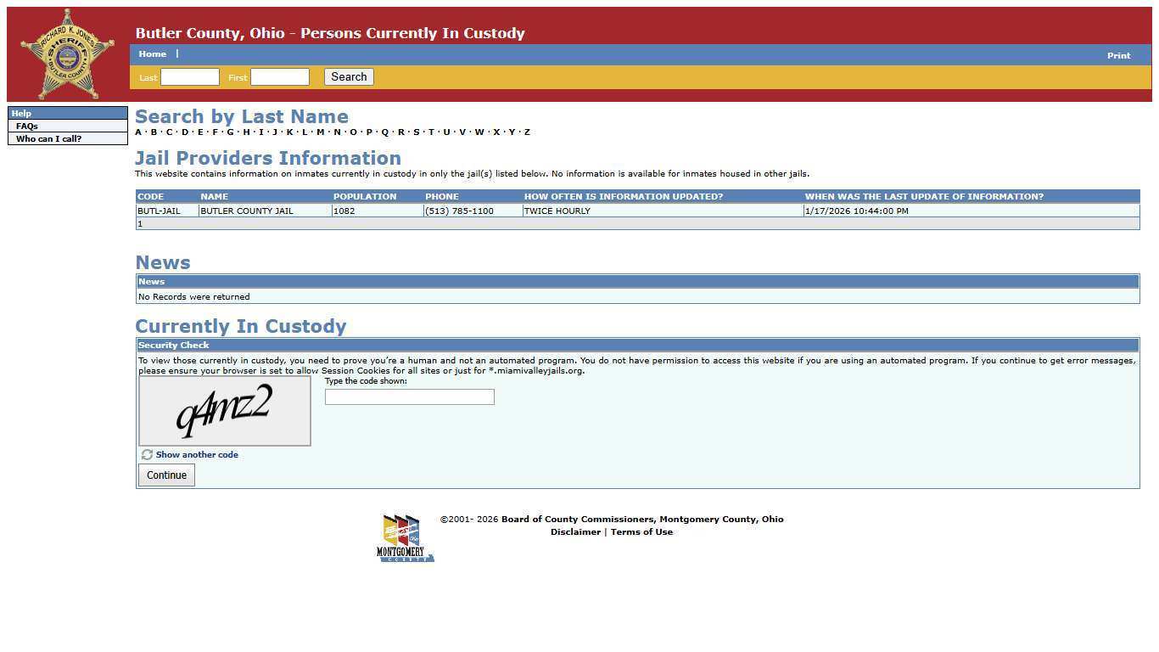Click the Butler County Sheriff badge logo
Image resolution: width=1159 pixels, height=652 pixels.
[x=67, y=55]
